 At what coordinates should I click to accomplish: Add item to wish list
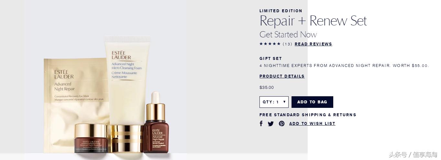pyautogui.click(x=312, y=124)
